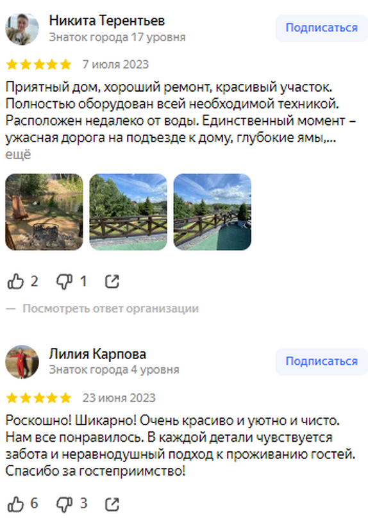The height and width of the screenshot is (525, 368).
Task: Open the wooden fence middle photo
Action: [128, 212]
